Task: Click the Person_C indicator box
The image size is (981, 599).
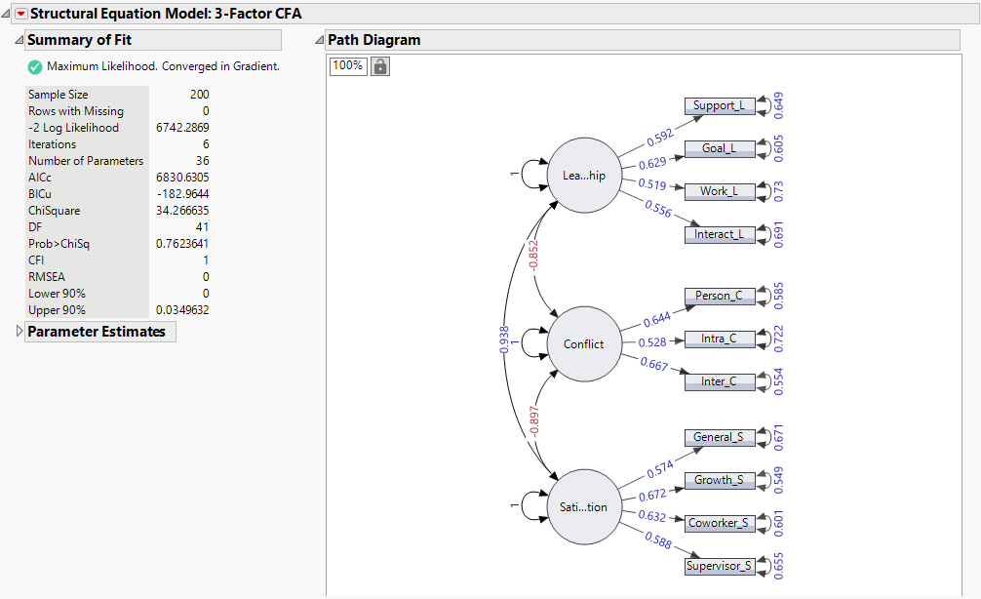Action: tap(720, 296)
